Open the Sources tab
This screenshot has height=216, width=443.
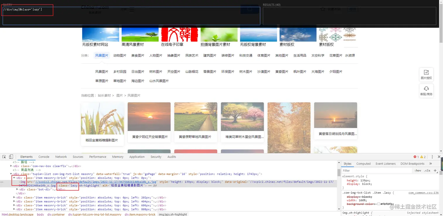click(78, 157)
